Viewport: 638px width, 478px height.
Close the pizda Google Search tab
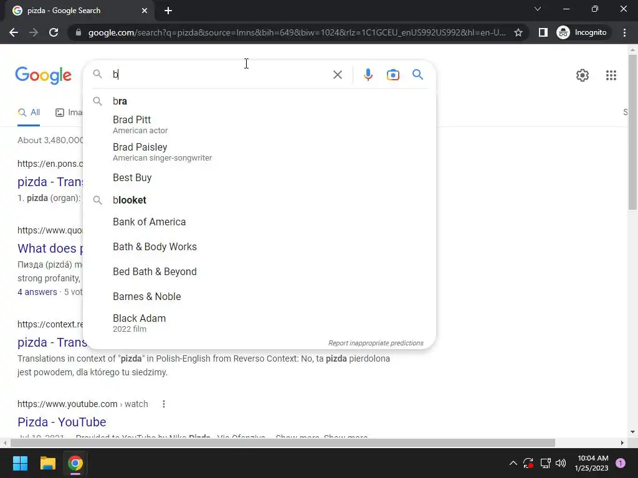[145, 11]
